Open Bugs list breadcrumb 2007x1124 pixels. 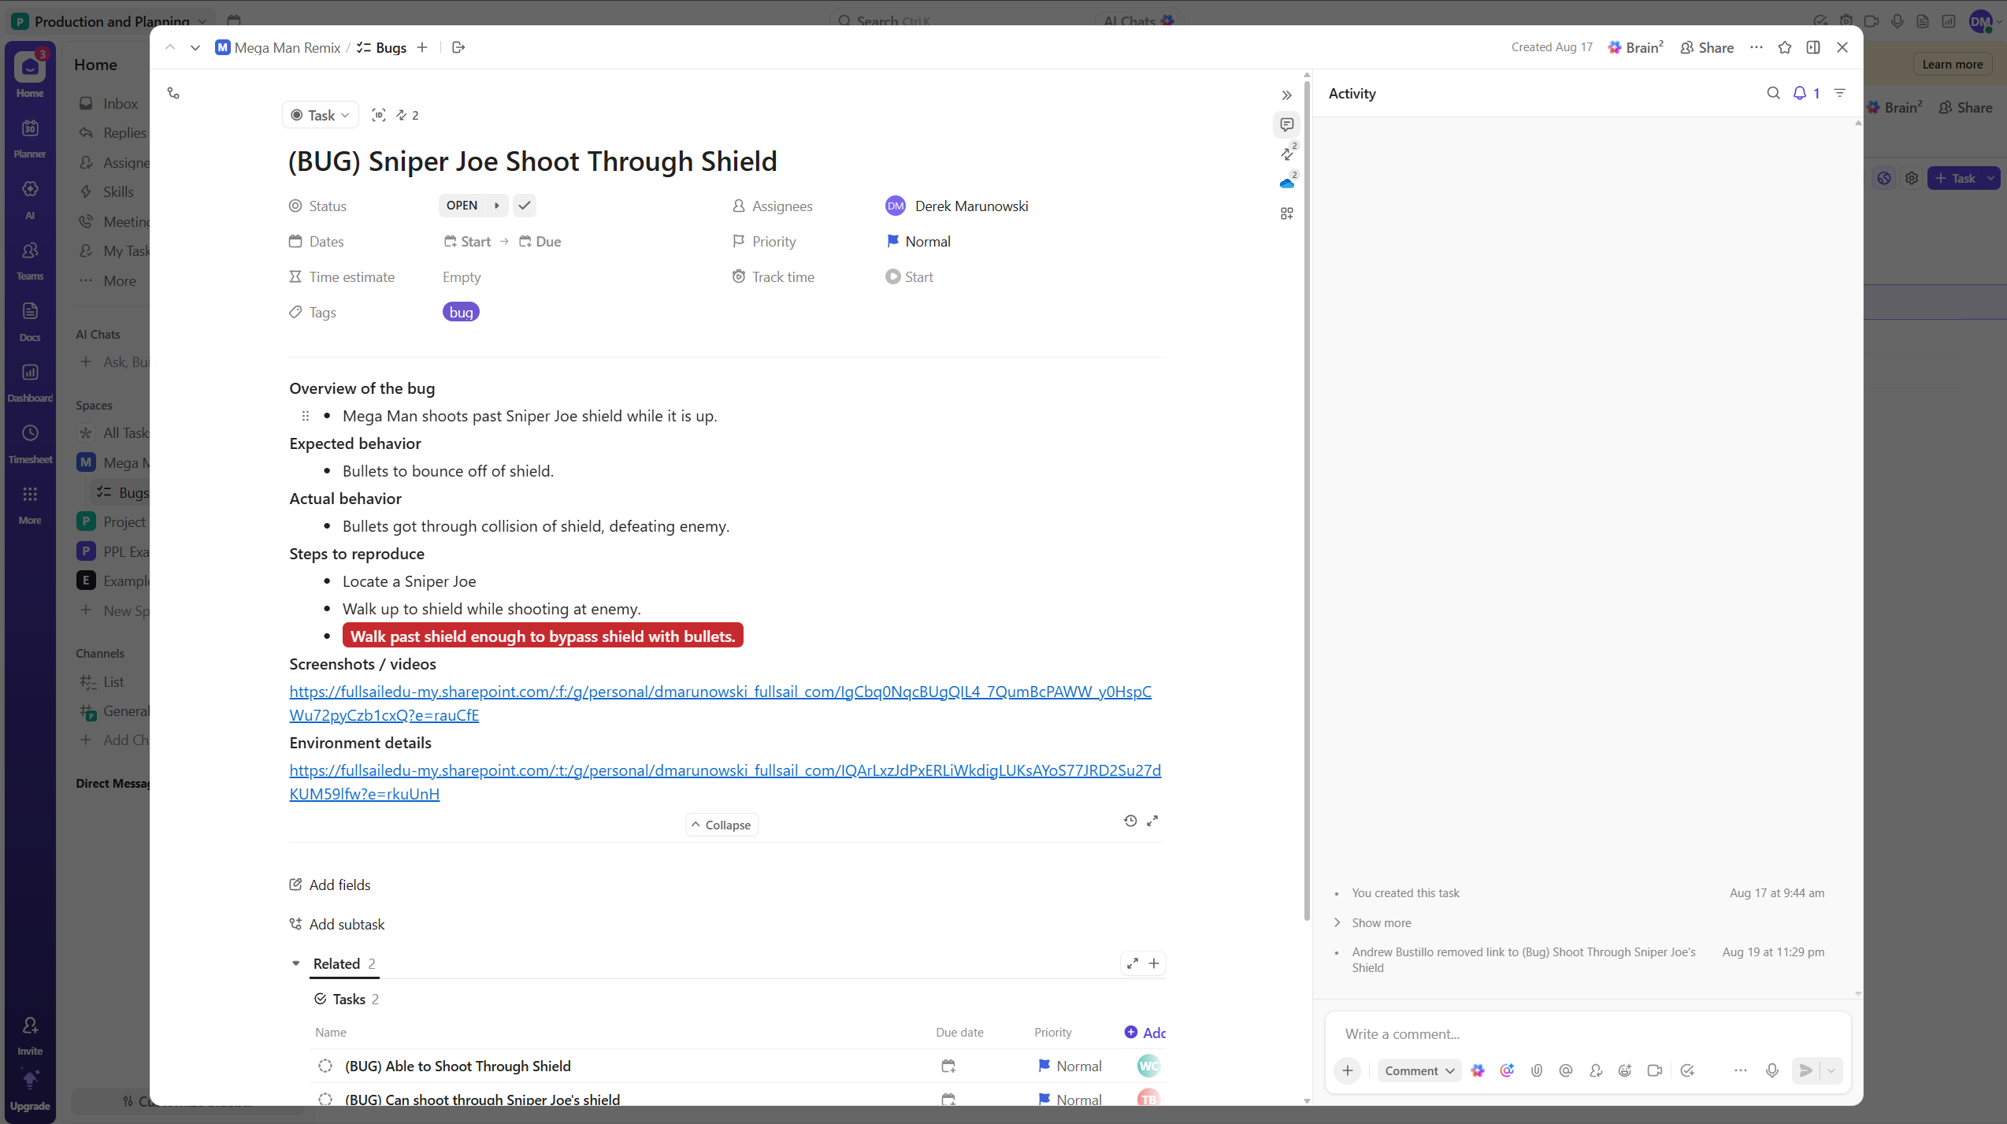[382, 47]
